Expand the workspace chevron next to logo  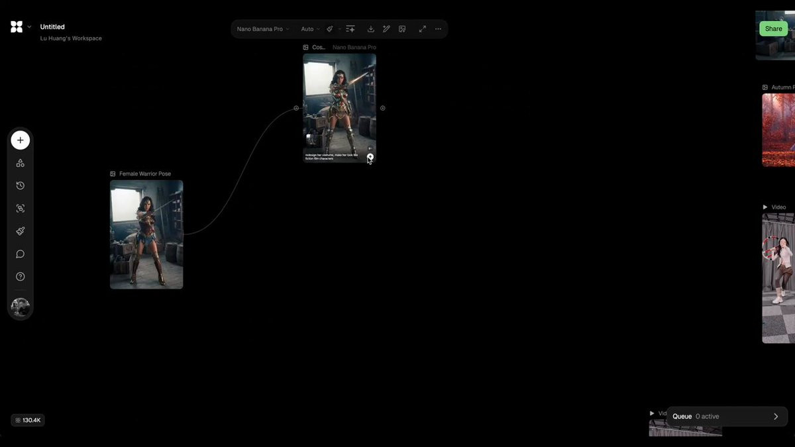tap(29, 27)
